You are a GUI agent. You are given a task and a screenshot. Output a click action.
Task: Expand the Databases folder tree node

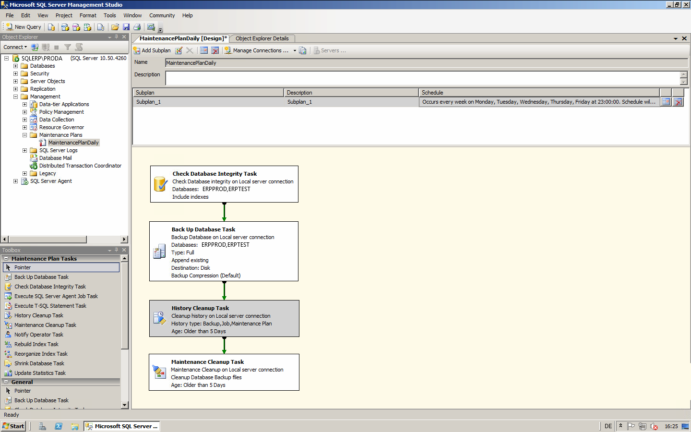pyautogui.click(x=15, y=66)
